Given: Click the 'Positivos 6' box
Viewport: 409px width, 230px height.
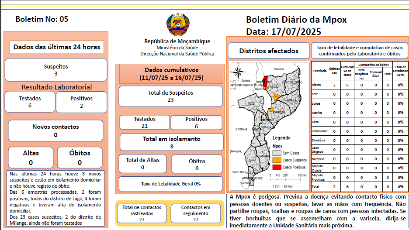Looking at the screenshot, I should [x=196, y=123].
